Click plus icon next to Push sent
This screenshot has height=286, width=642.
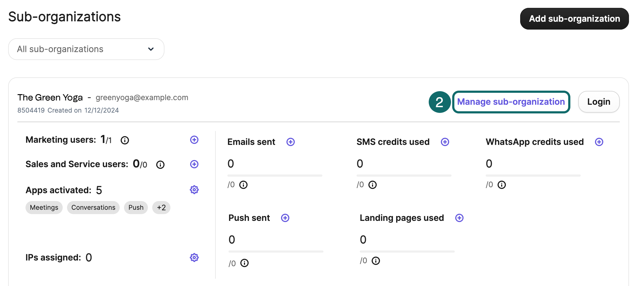[285, 218]
